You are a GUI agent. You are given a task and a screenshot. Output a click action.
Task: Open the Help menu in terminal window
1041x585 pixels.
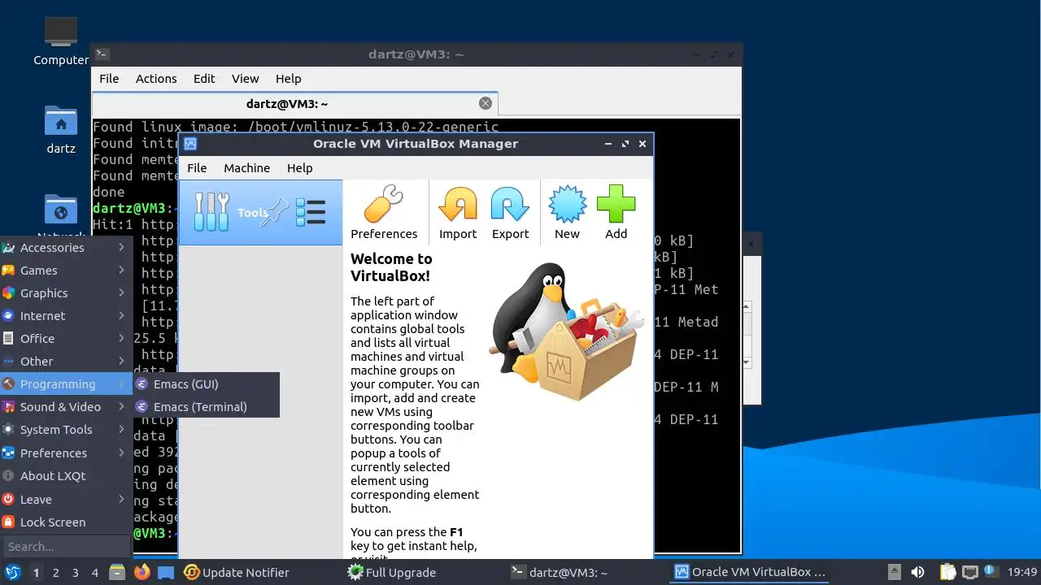(288, 79)
